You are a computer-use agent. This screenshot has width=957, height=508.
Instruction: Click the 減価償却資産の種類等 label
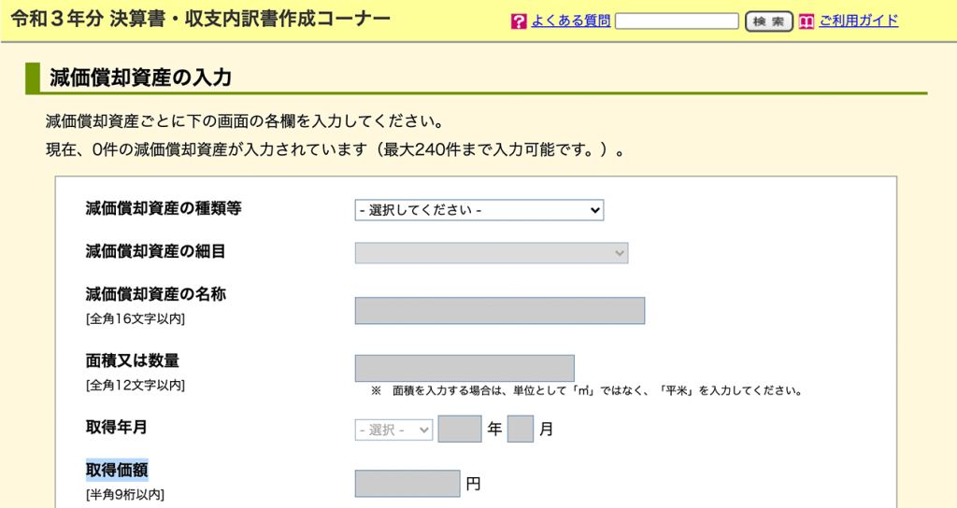pyautogui.click(x=164, y=208)
